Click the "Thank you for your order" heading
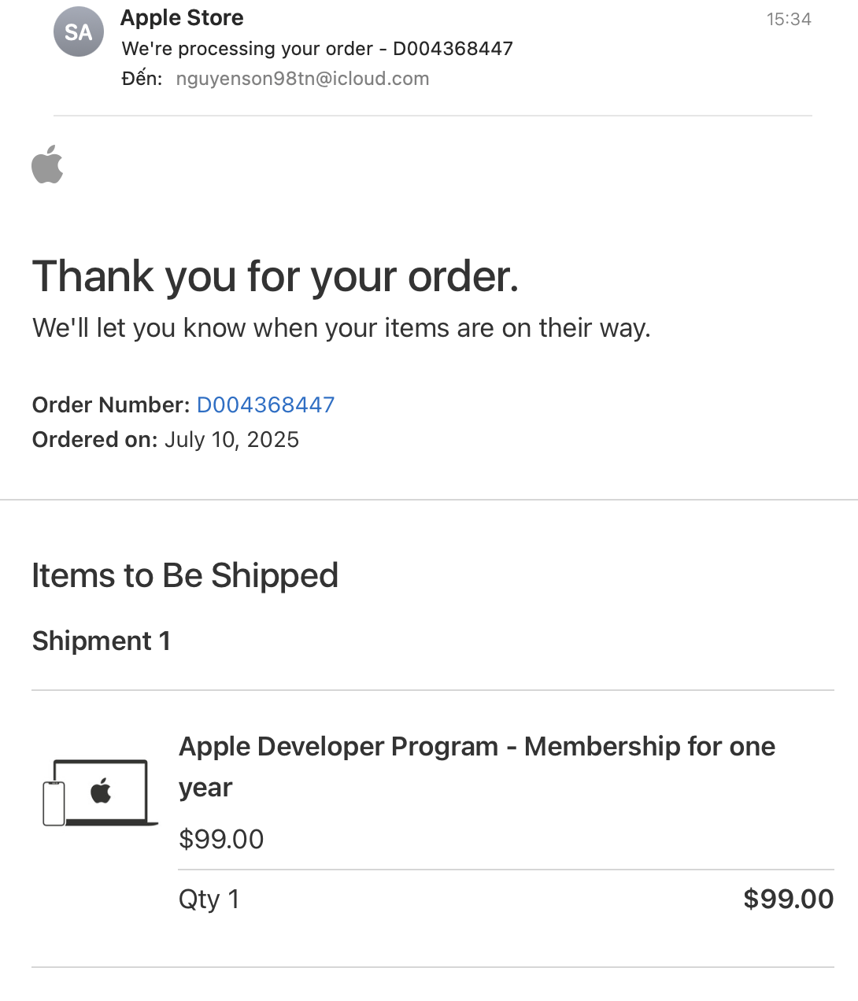The height and width of the screenshot is (1001, 858). coord(276,276)
